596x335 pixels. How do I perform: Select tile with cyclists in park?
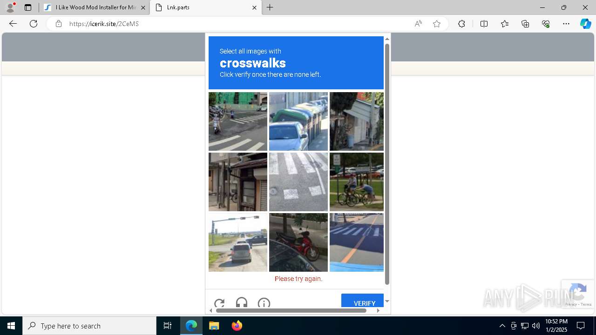pyautogui.click(x=357, y=182)
